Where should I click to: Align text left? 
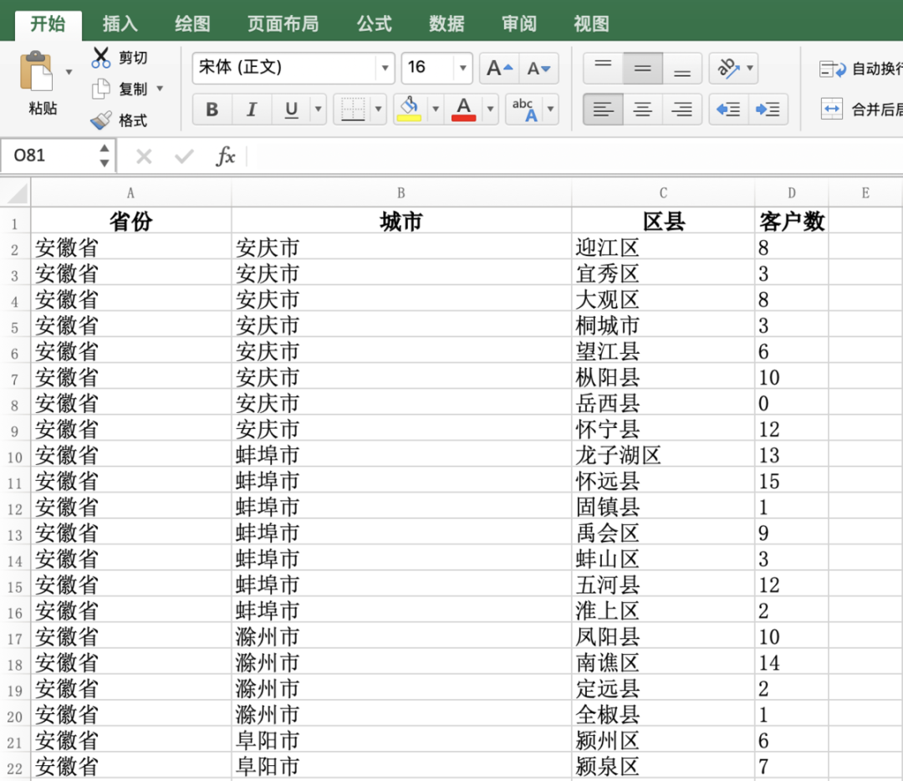click(x=603, y=109)
